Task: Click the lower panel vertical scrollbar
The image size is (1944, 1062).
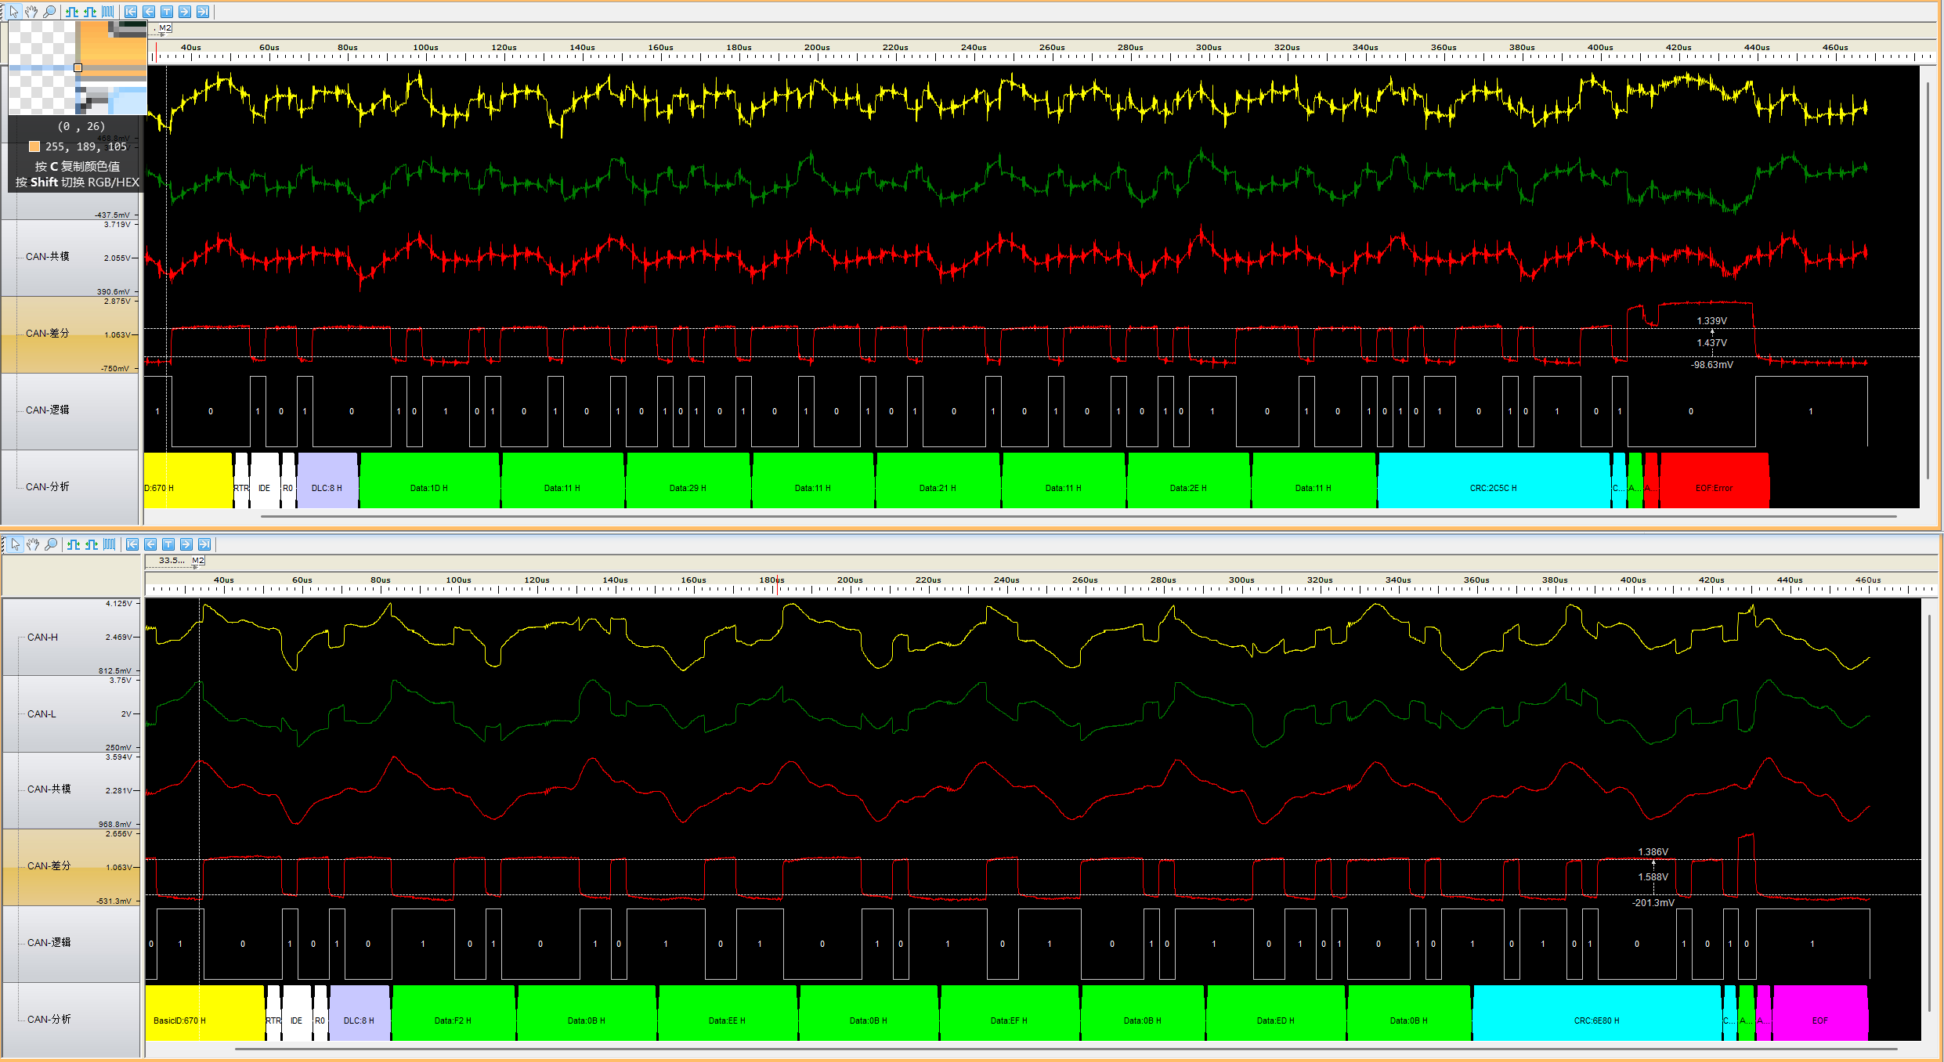Action: pos(1928,813)
